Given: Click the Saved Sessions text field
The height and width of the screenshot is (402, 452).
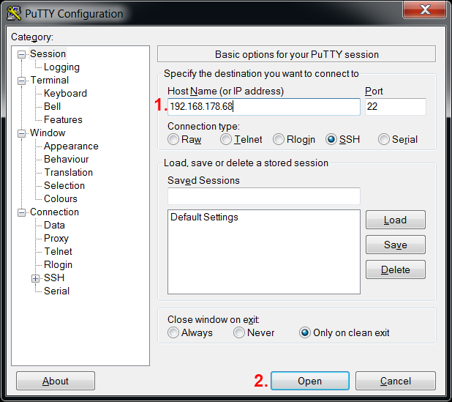Looking at the screenshot, I should point(264,196).
